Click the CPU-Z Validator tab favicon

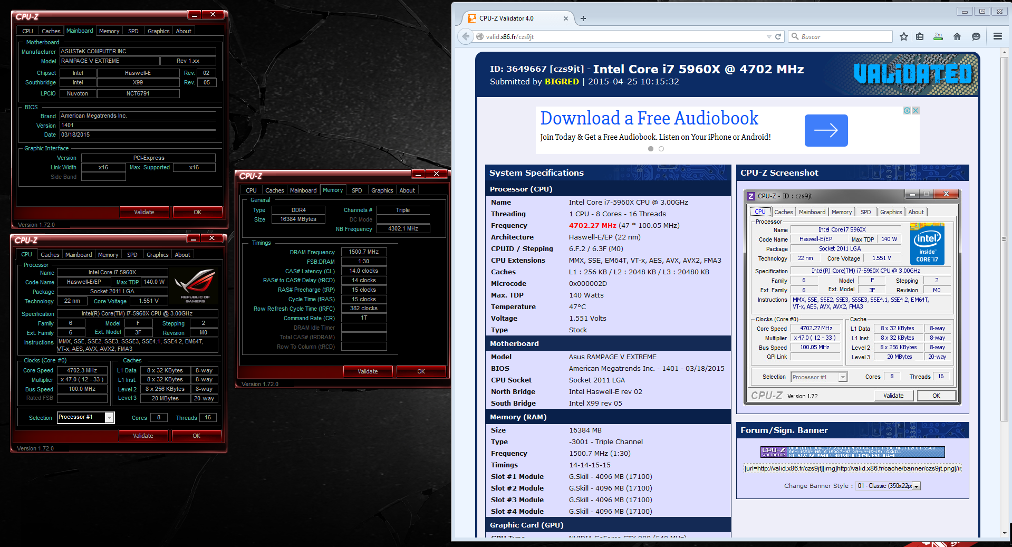472,18
